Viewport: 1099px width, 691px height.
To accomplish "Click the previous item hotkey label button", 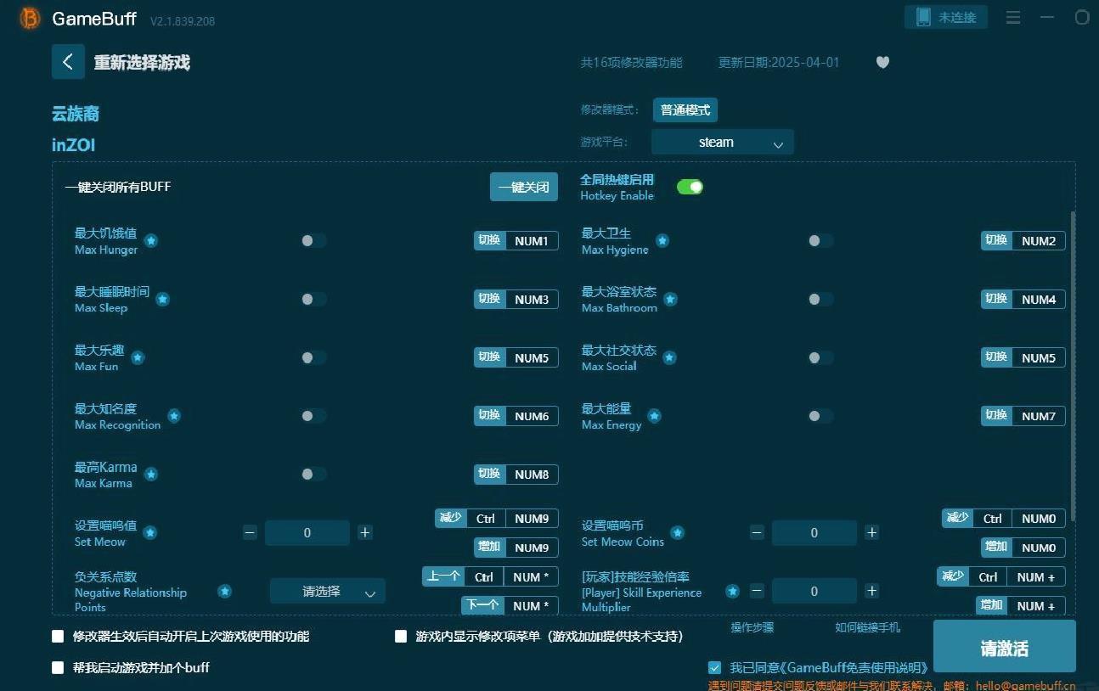I will (x=443, y=576).
